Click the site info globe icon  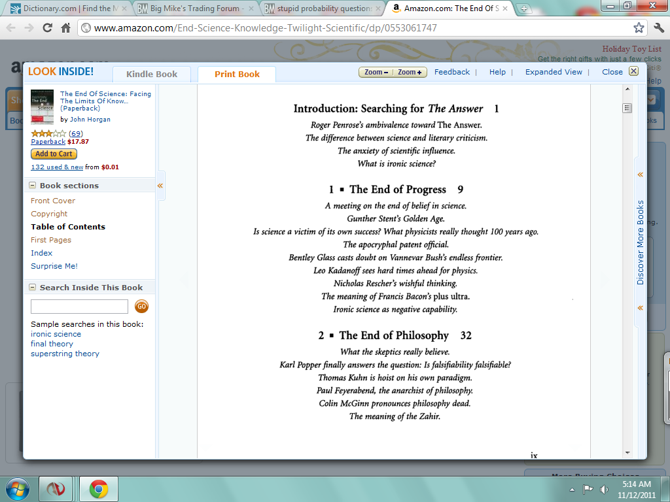tap(86, 28)
